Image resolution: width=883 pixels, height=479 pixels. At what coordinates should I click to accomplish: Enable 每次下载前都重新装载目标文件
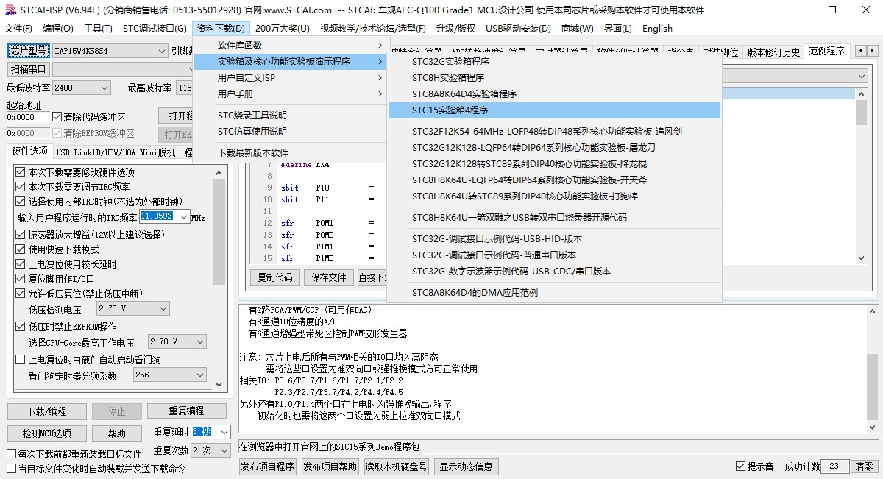coord(11,453)
